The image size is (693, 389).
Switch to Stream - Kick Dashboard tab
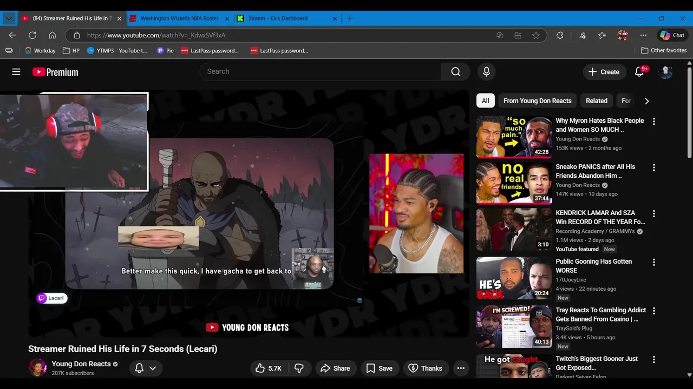coord(288,18)
